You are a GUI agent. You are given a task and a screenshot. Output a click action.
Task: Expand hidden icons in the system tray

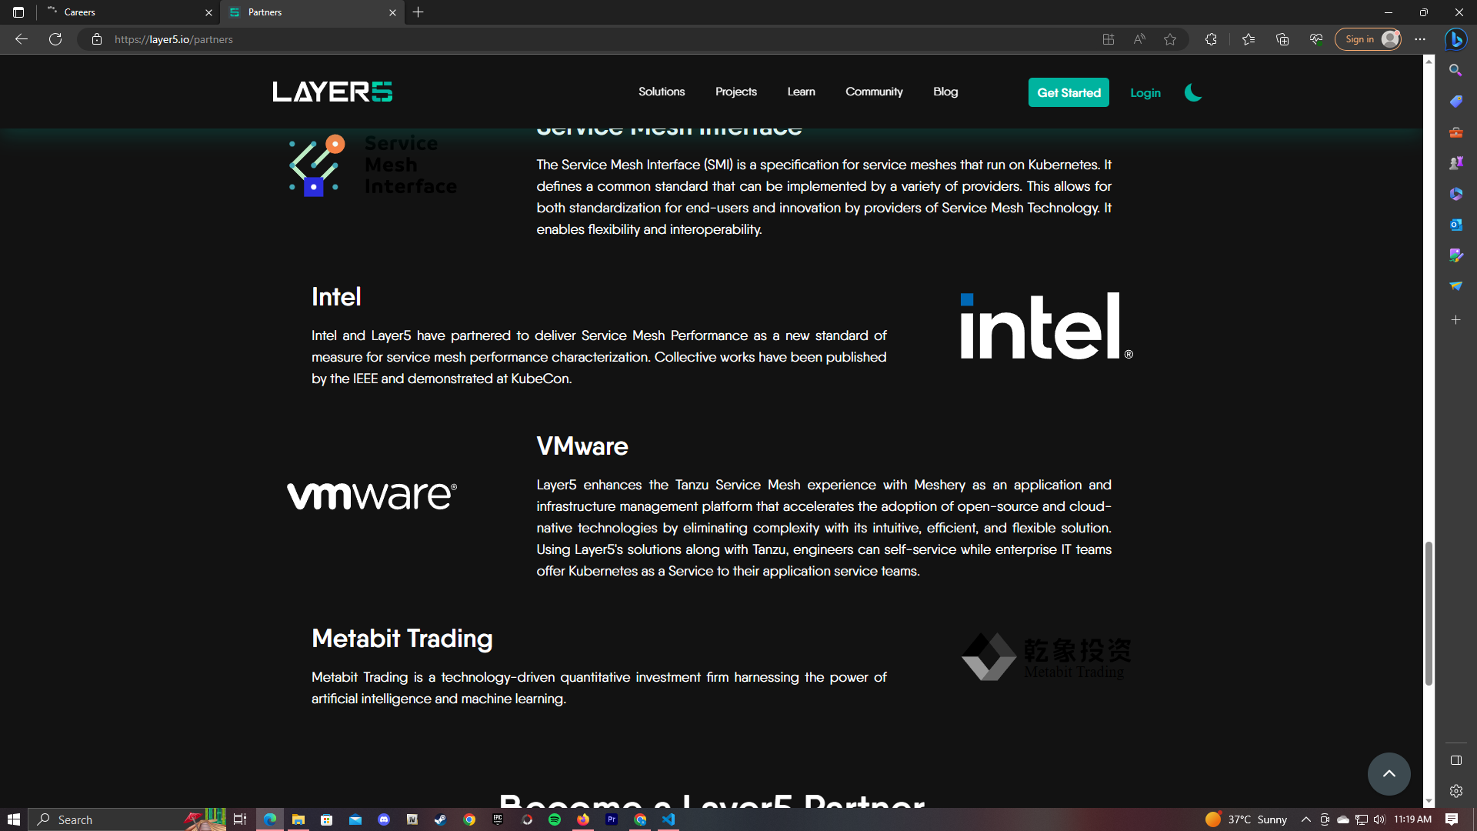point(1305,819)
